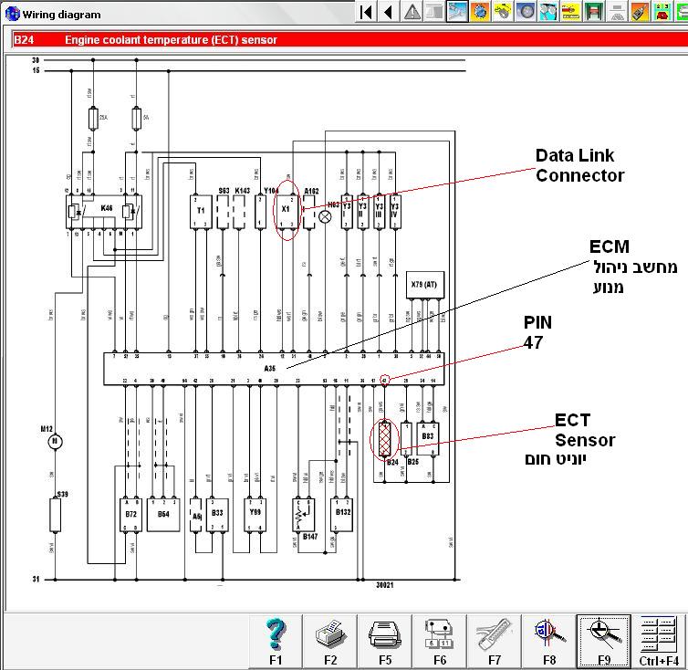Click the K46 relay component
Viewport: 688px width, 670px height.
107,210
